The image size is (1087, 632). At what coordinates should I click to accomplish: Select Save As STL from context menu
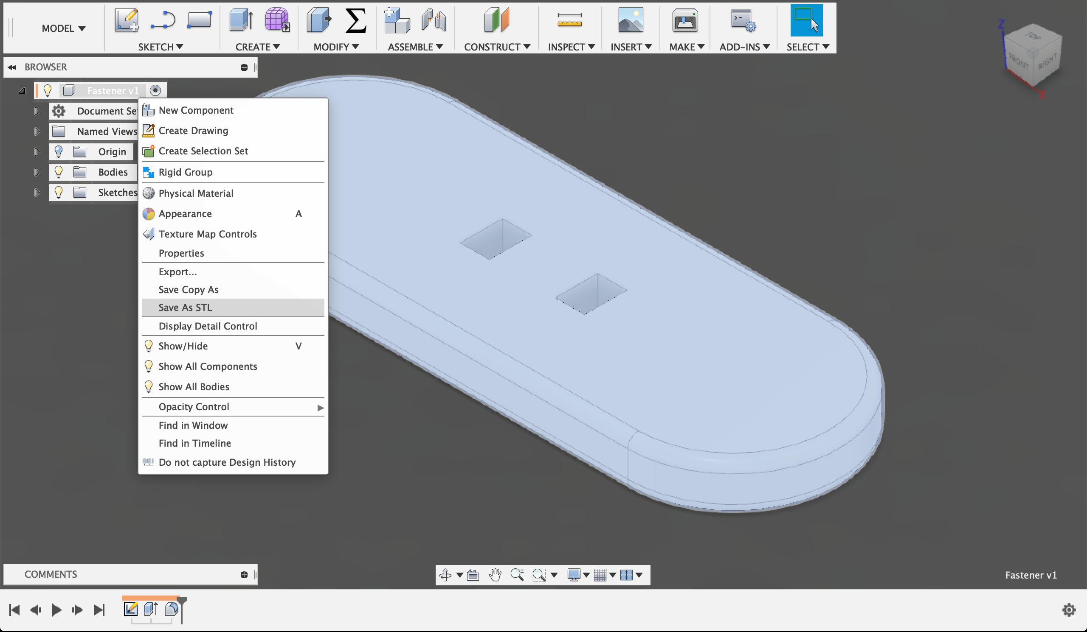pos(185,307)
